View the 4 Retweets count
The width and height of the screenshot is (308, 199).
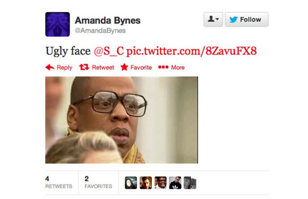click(59, 182)
